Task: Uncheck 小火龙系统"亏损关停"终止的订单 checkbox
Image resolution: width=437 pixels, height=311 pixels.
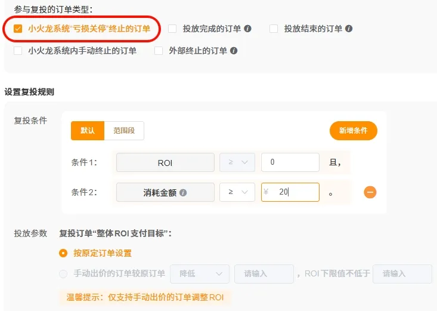Action: click(x=18, y=29)
